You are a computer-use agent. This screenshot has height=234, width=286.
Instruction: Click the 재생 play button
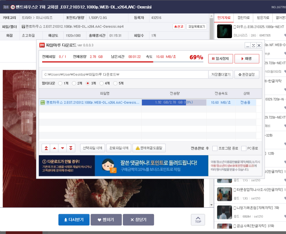tap(247, 59)
